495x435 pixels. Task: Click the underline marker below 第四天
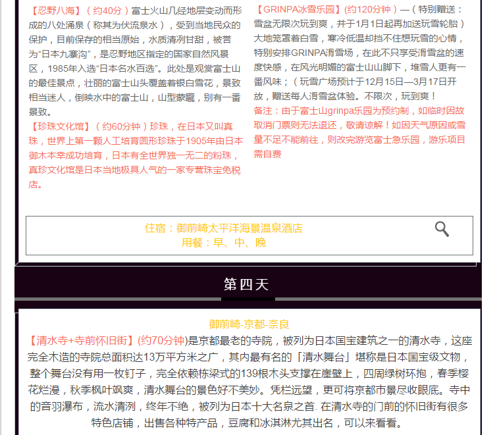(247, 299)
